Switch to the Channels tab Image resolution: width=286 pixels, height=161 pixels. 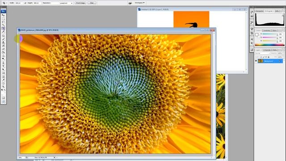[x=267, y=50]
